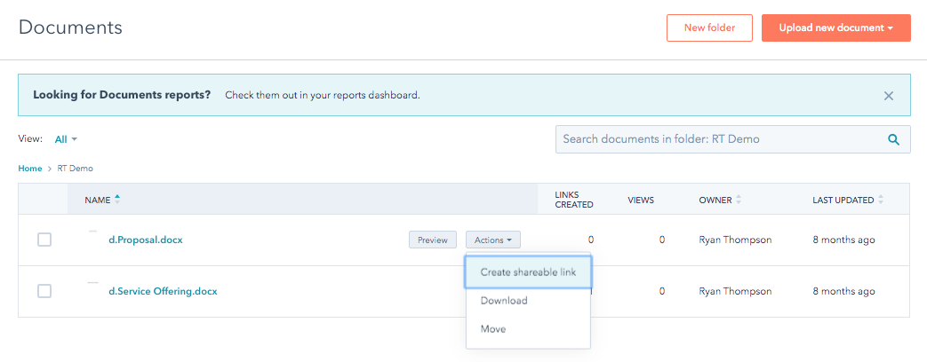Dismiss the Documents reports banner
Viewport: 927px width, 362px height.
tap(888, 96)
